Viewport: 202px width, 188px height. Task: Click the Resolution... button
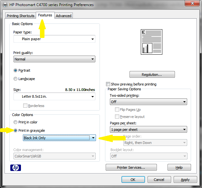pyautogui.click(x=152, y=75)
